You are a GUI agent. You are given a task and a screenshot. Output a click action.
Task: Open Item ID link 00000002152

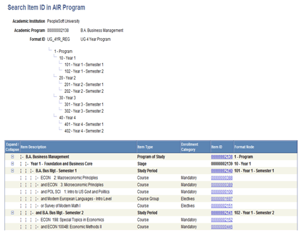(222, 220)
